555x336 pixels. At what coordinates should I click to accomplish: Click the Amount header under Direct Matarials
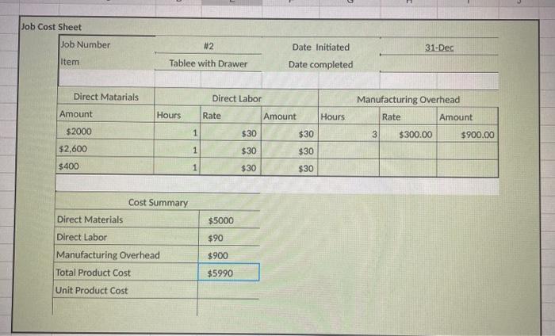pos(105,114)
